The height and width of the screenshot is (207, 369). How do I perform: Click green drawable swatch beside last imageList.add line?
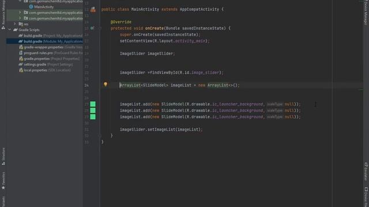93,117
